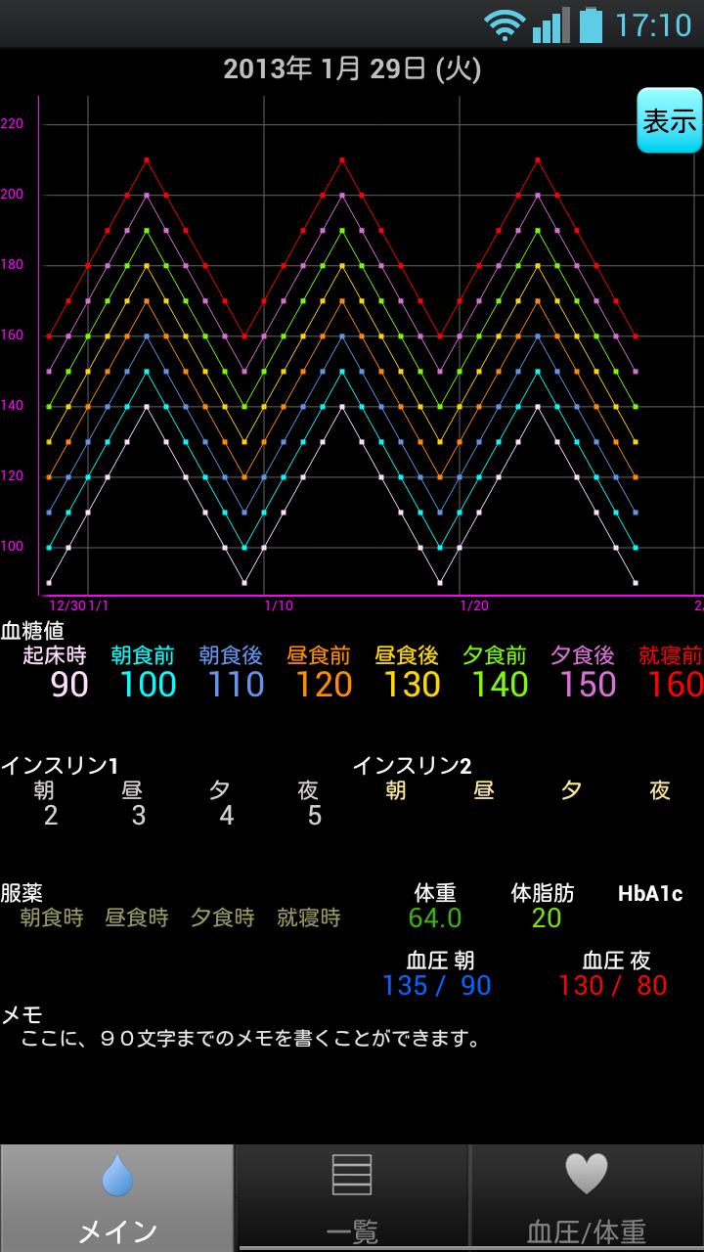Tap the 1/20 date axis label
Viewport: 704px width, 1252px height.
tap(474, 605)
